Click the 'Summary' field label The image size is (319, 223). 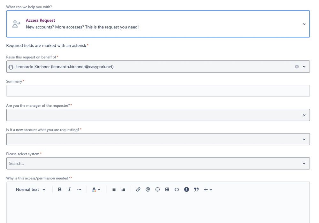[14, 81]
